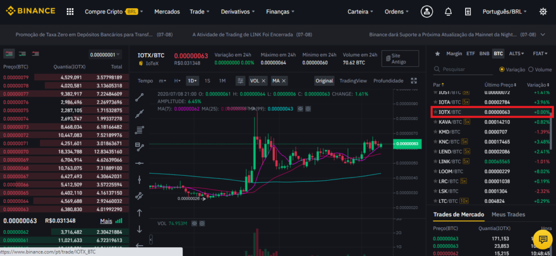Open the Finanças menu

pos(281,11)
